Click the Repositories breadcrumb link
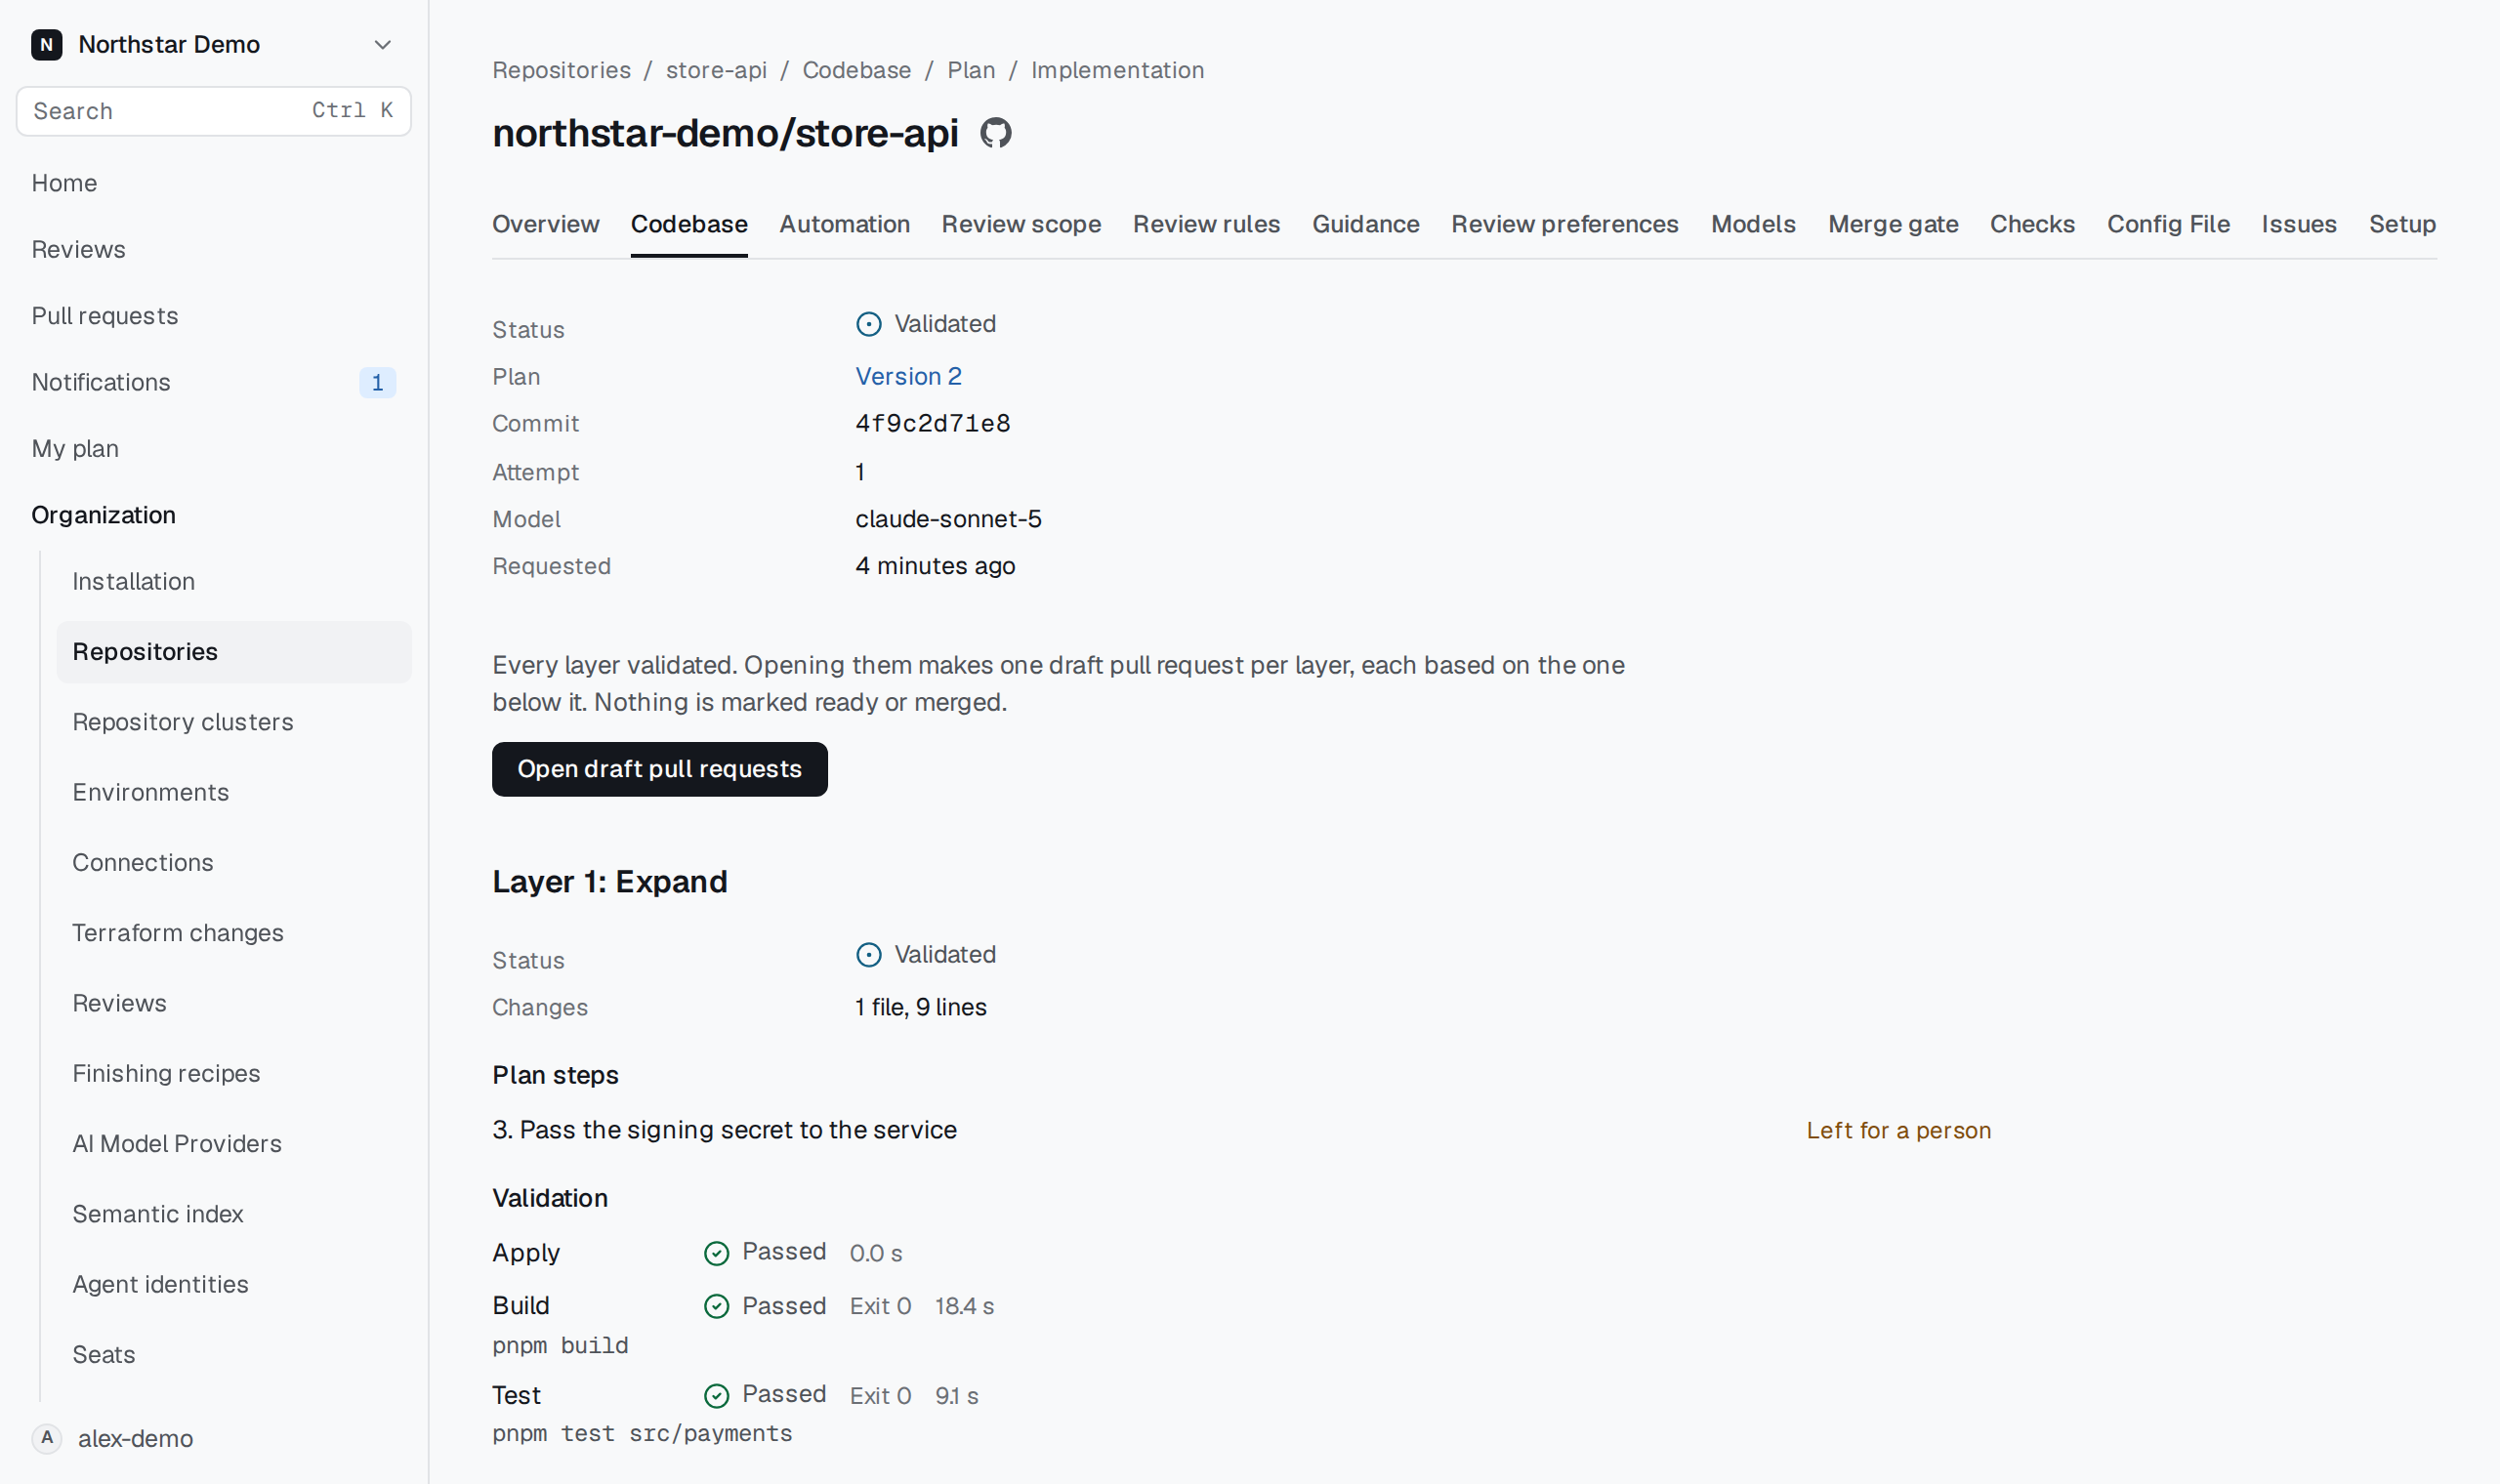Image resolution: width=2500 pixels, height=1484 pixels. click(561, 70)
